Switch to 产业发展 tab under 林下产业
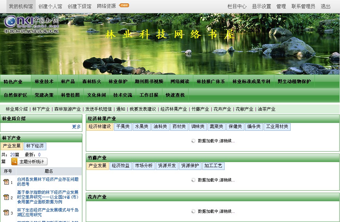The image size is (340, 222). click(12, 146)
